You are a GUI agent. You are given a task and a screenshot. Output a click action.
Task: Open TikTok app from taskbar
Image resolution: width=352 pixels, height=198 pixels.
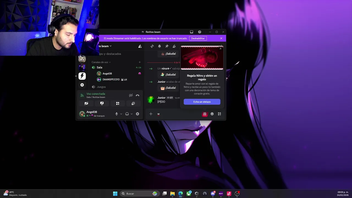(229, 194)
